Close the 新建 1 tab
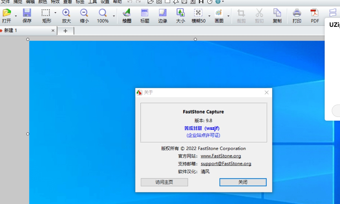 tap(53, 31)
